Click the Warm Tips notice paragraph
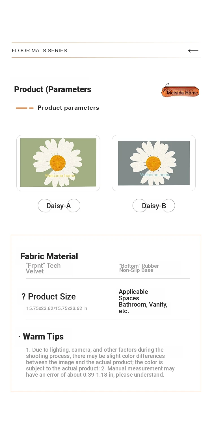The height and width of the screenshot is (424, 212). pyautogui.click(x=100, y=362)
